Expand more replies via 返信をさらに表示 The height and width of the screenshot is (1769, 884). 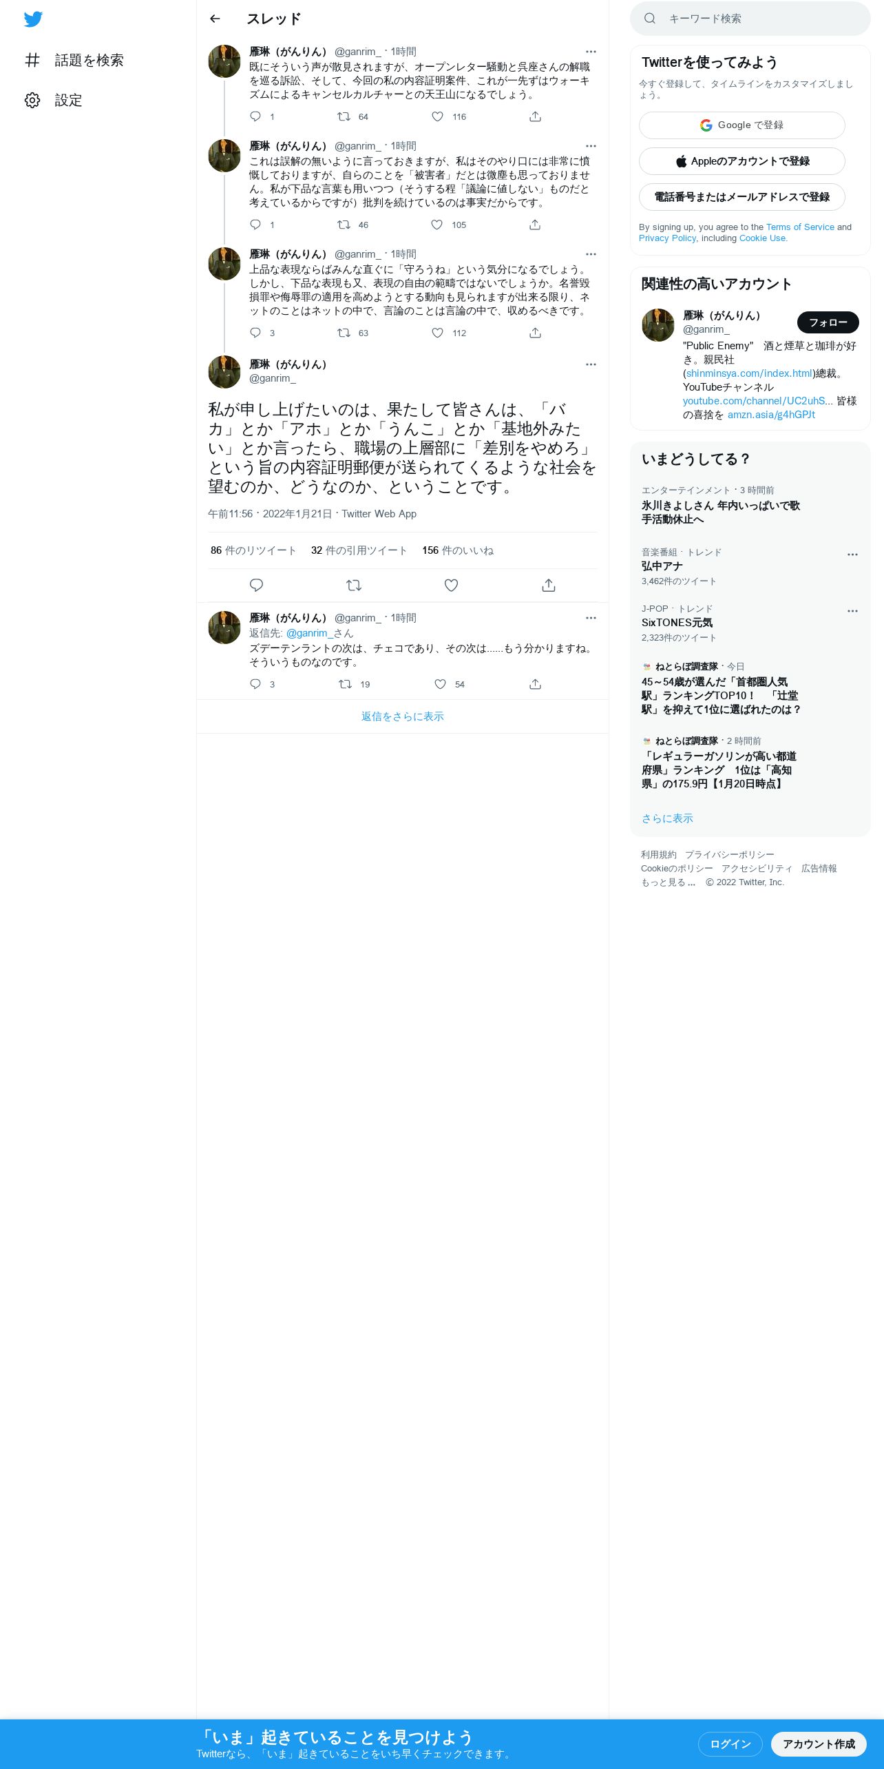click(x=403, y=716)
